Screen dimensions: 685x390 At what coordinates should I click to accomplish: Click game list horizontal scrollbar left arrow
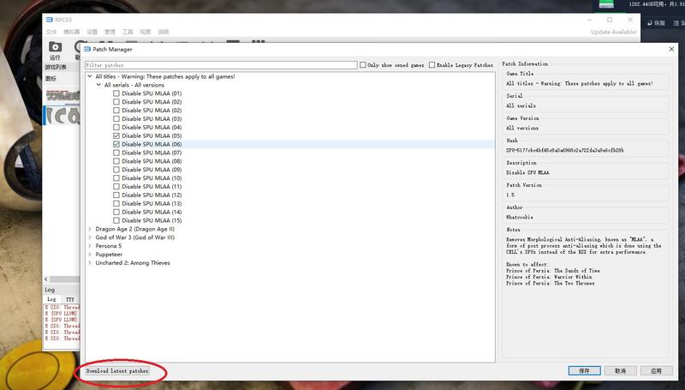pos(46,279)
